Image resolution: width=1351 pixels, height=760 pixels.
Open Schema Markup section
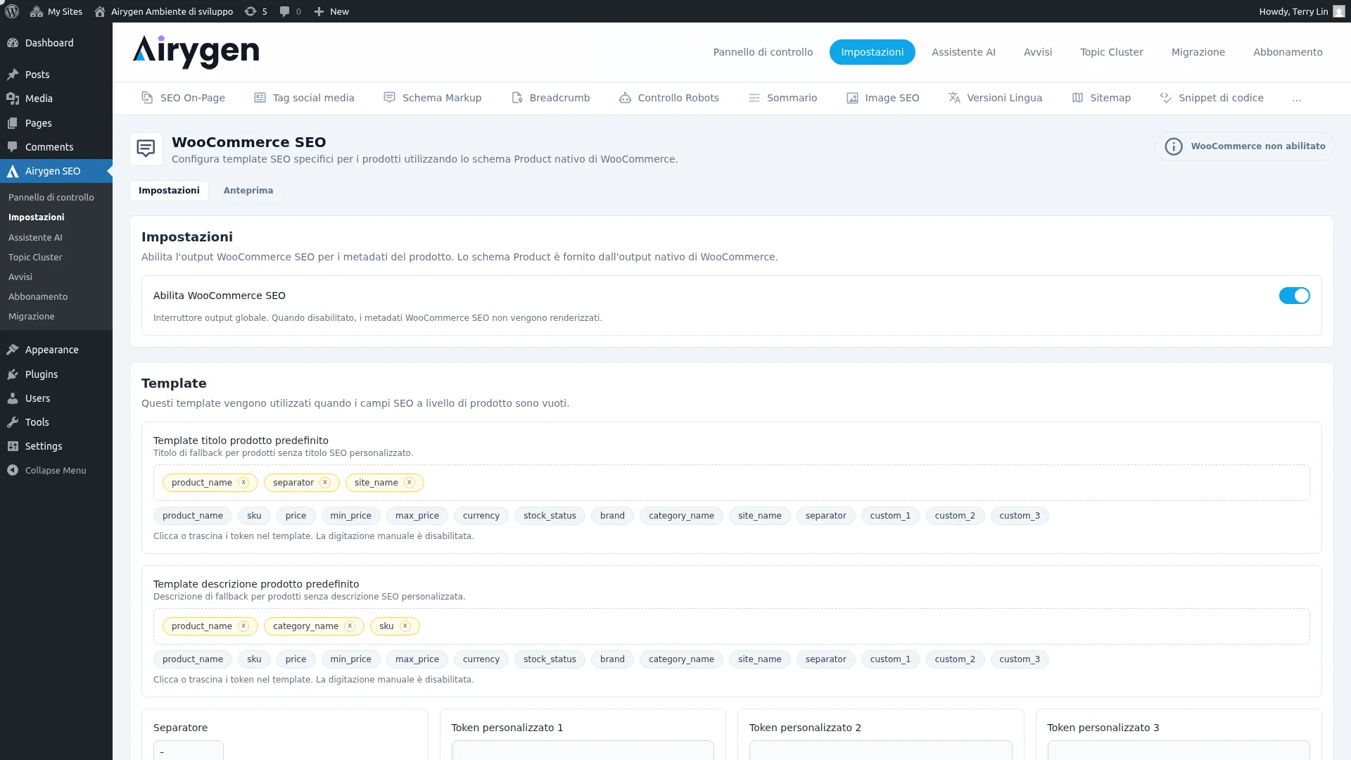pyautogui.click(x=433, y=98)
